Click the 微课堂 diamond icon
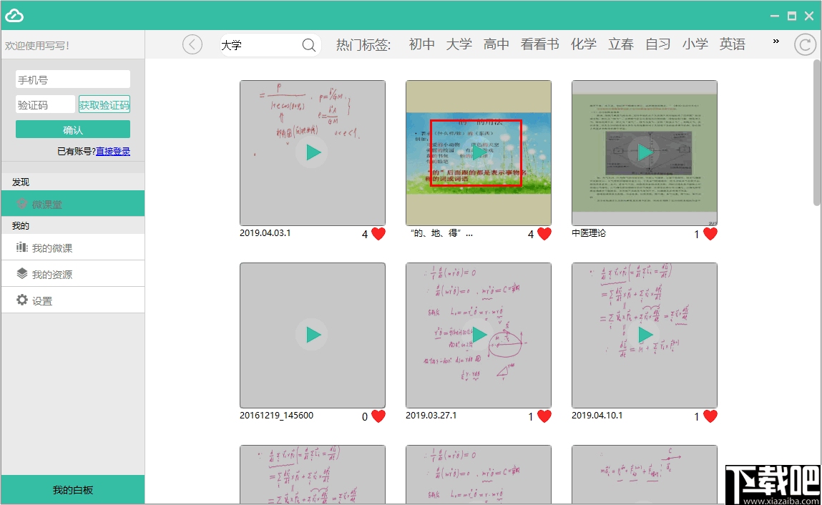This screenshot has width=822, height=505. (x=21, y=203)
